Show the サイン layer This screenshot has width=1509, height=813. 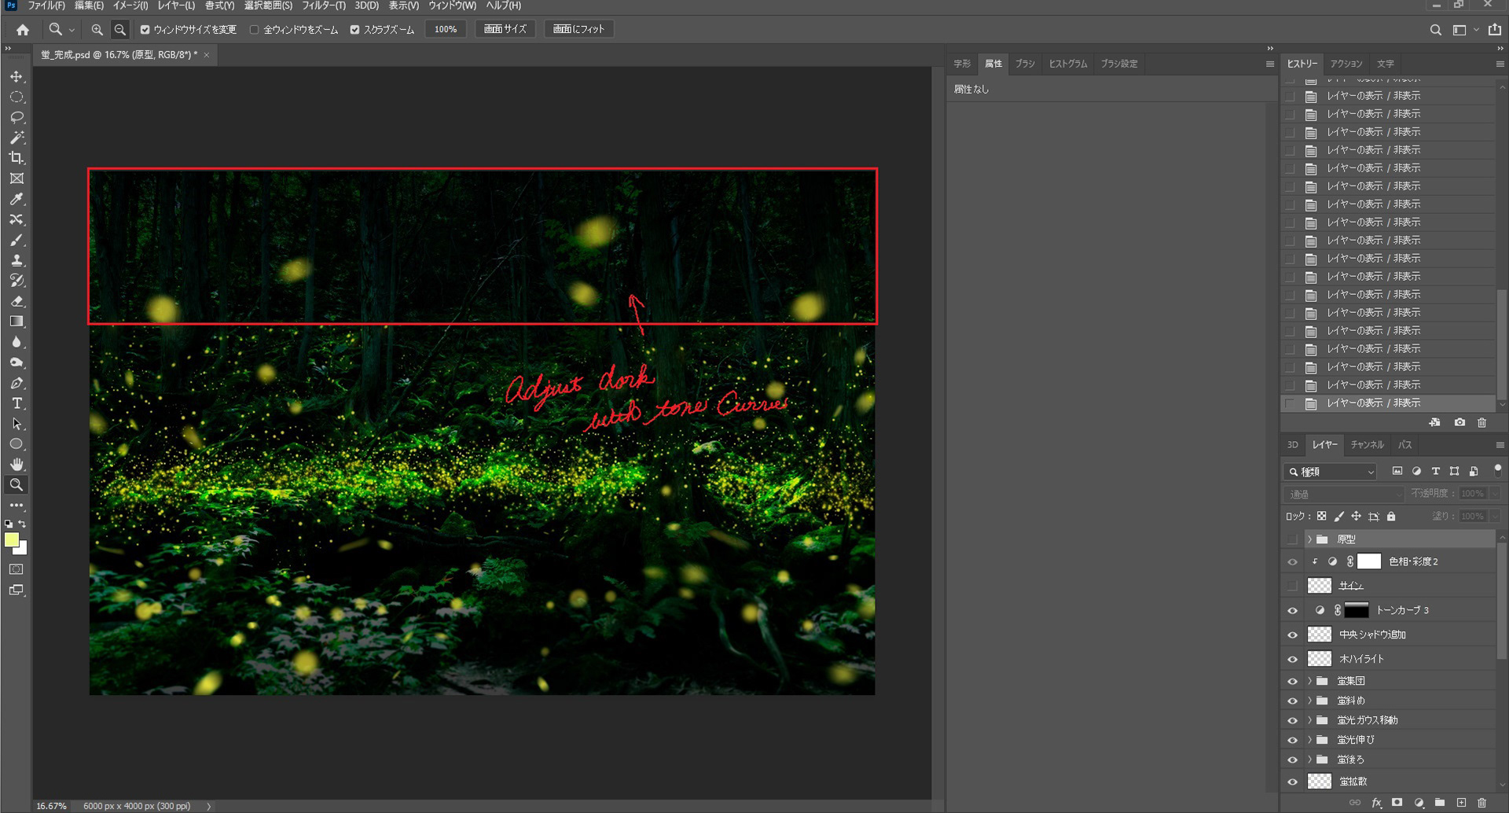click(1292, 586)
